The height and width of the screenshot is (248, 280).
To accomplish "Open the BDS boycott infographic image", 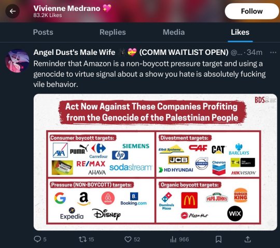I will (x=155, y=162).
